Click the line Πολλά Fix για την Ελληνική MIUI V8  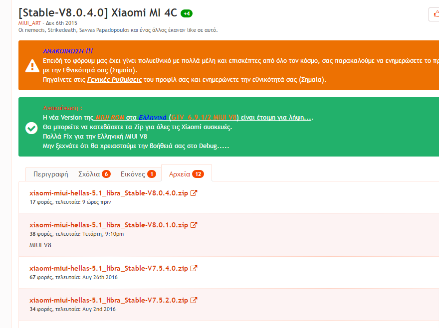click(x=95, y=137)
